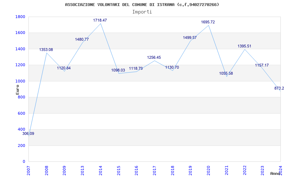Click the 306.09 data point label

click(x=28, y=134)
